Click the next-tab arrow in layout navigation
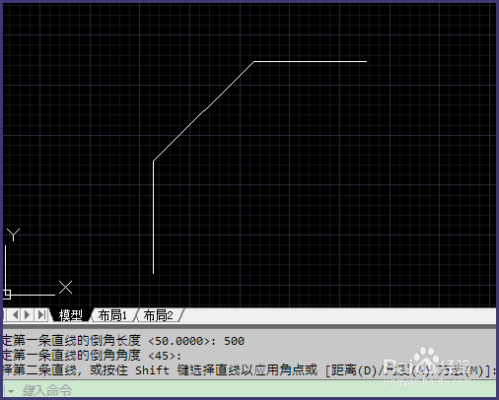This screenshot has width=499, height=400. click(x=28, y=315)
